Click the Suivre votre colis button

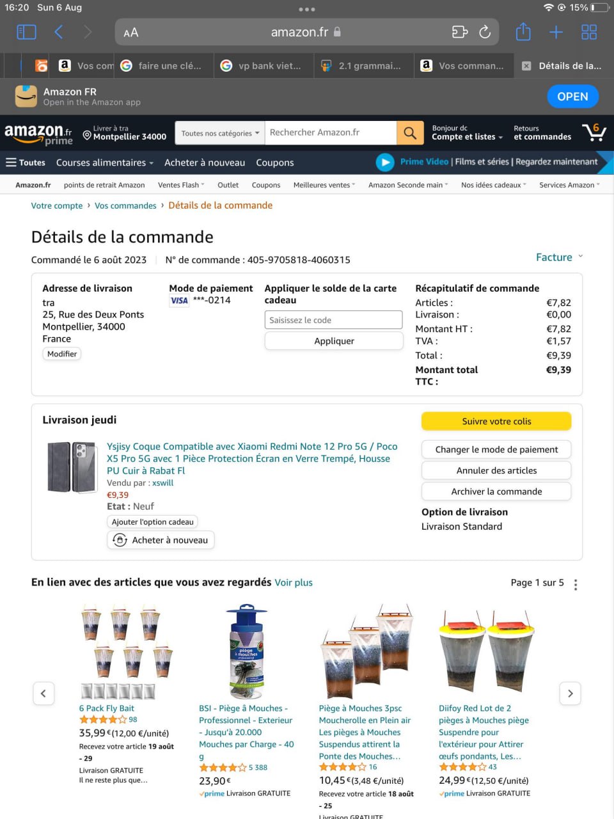click(x=496, y=421)
